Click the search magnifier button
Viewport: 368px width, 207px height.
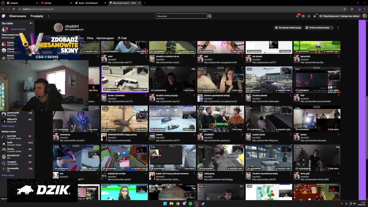[x=210, y=16]
